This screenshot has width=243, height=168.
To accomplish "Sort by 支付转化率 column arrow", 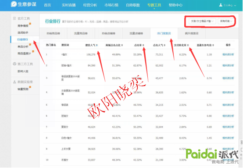I will [x=188, y=45].
